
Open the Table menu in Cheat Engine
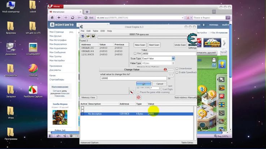pyautogui.click(x=95, y=31)
